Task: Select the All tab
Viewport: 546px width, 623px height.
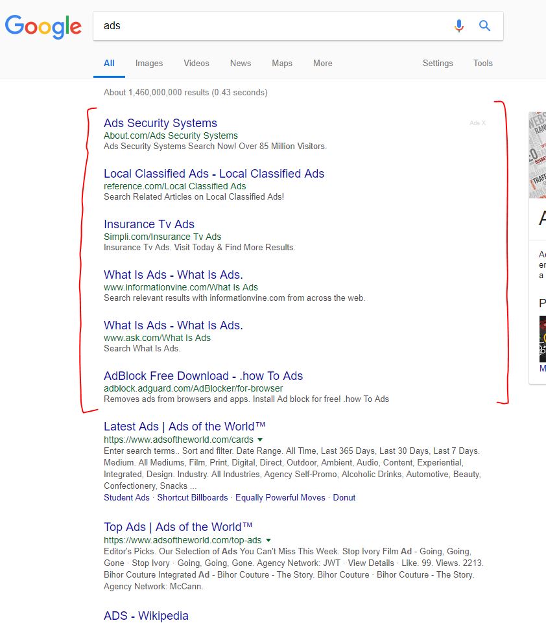Action: click(x=109, y=63)
